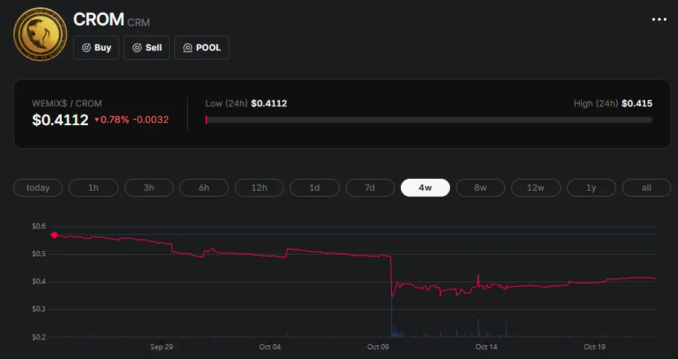Screen dimensions: 678x359
Task: Click the red start point on chart
Action: coord(54,235)
